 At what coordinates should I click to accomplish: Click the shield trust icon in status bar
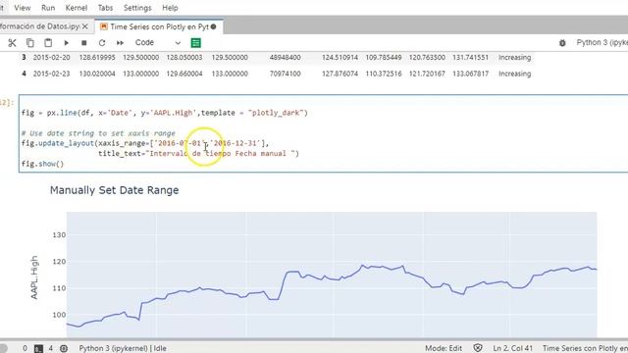(x=478, y=348)
